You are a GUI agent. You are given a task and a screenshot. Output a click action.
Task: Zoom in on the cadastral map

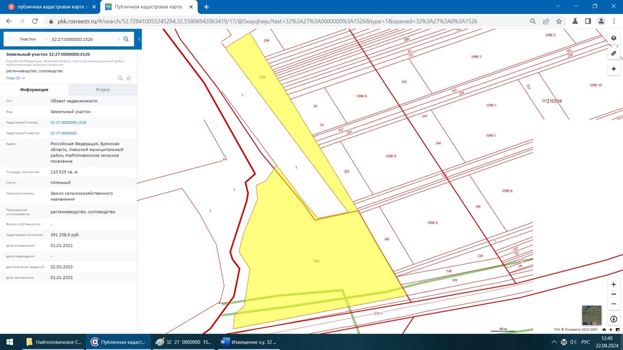[614, 284]
